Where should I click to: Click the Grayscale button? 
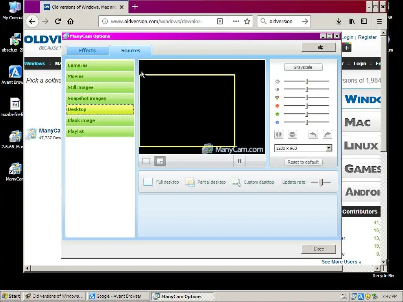coord(303,67)
